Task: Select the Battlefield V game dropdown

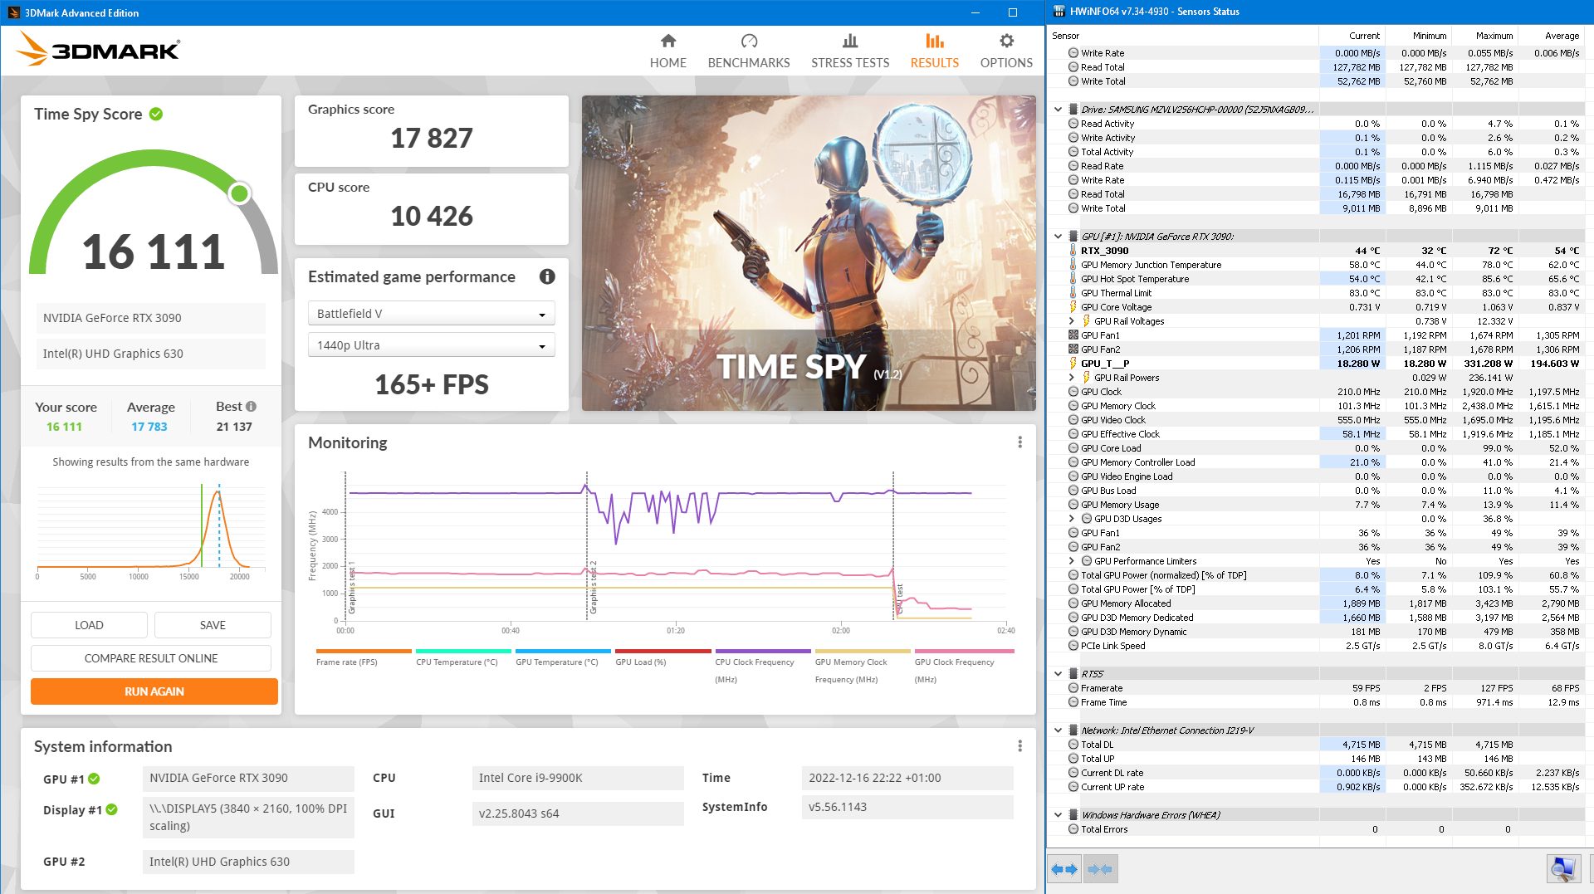Action: 431,314
